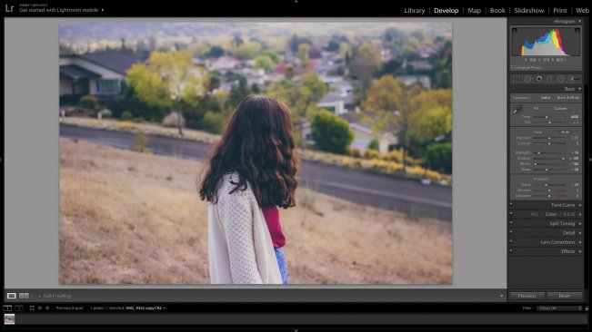The image size is (592, 332).
Task: Click the Temp slider
Action: click(x=549, y=117)
